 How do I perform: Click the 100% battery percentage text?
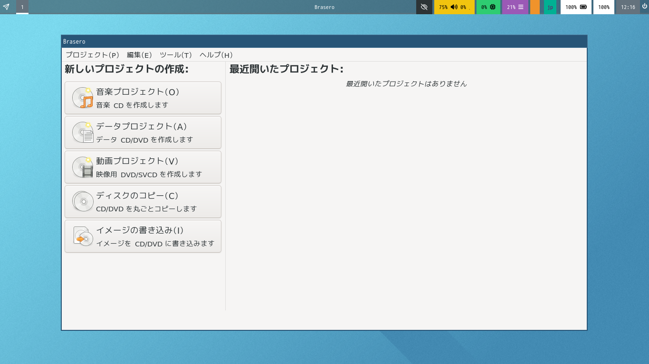571,7
